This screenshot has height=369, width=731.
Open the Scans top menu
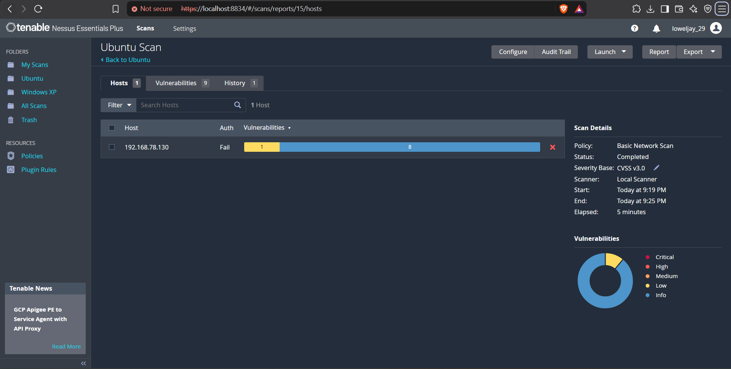point(145,29)
